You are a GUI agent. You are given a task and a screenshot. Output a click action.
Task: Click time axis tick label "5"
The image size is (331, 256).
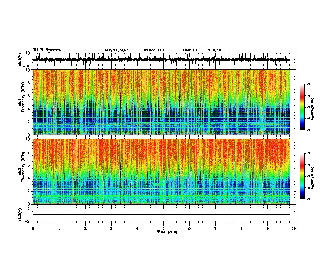[163, 228]
